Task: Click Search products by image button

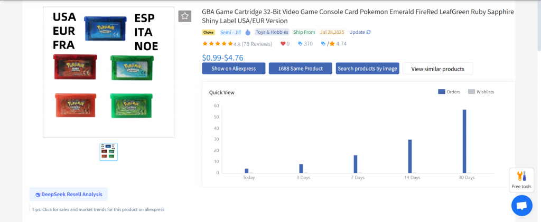Action: click(x=367, y=69)
